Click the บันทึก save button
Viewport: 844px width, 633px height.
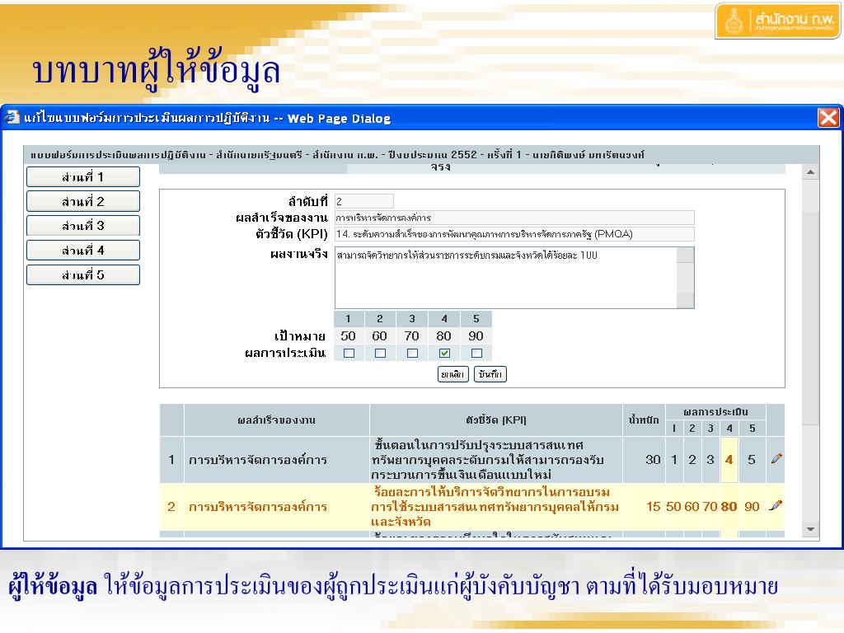(x=490, y=374)
